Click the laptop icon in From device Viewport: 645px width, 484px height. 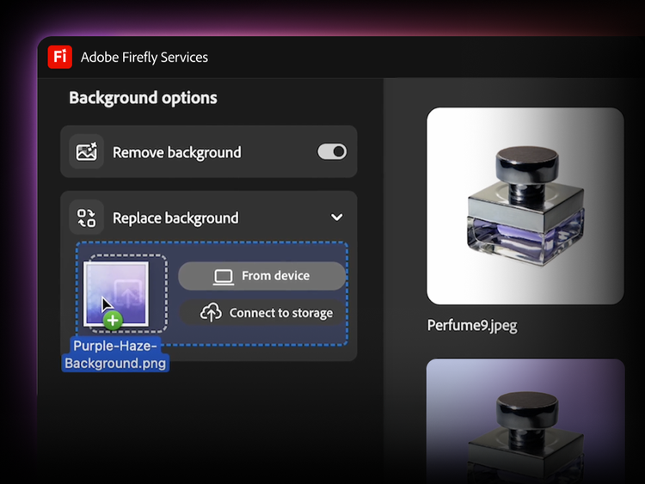(224, 276)
